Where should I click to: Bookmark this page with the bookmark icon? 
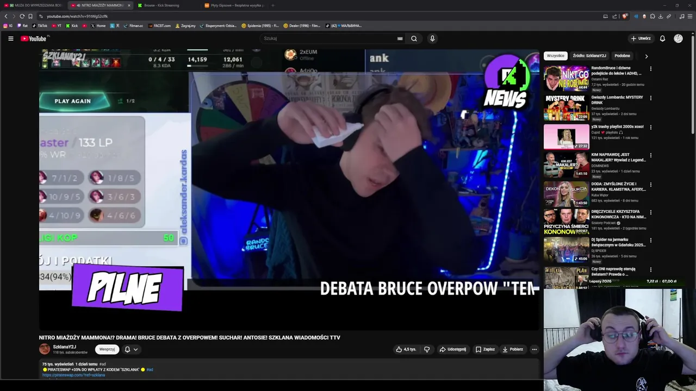click(x=30, y=16)
